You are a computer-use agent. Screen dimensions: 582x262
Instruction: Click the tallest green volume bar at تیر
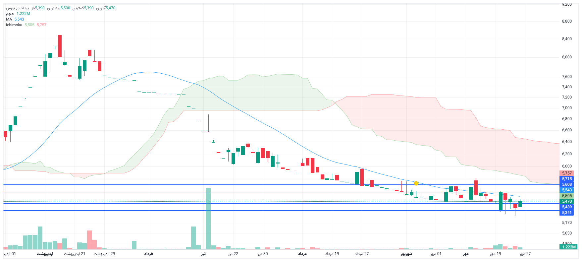pos(208,219)
